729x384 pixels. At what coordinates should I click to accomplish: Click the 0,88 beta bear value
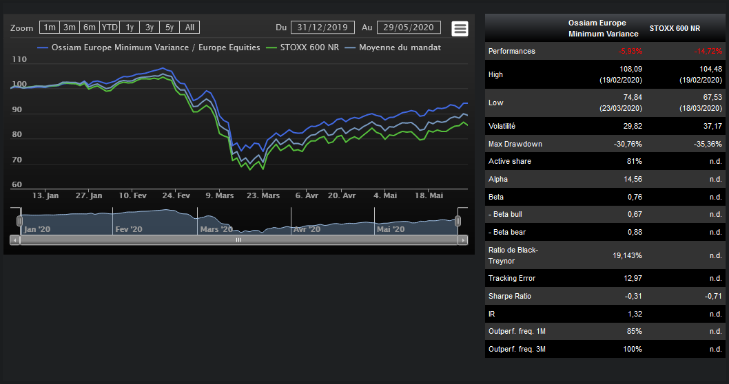coord(635,232)
